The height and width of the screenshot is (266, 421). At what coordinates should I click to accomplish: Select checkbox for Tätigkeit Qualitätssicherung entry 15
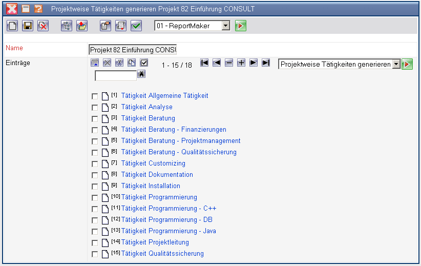pyautogui.click(x=95, y=254)
